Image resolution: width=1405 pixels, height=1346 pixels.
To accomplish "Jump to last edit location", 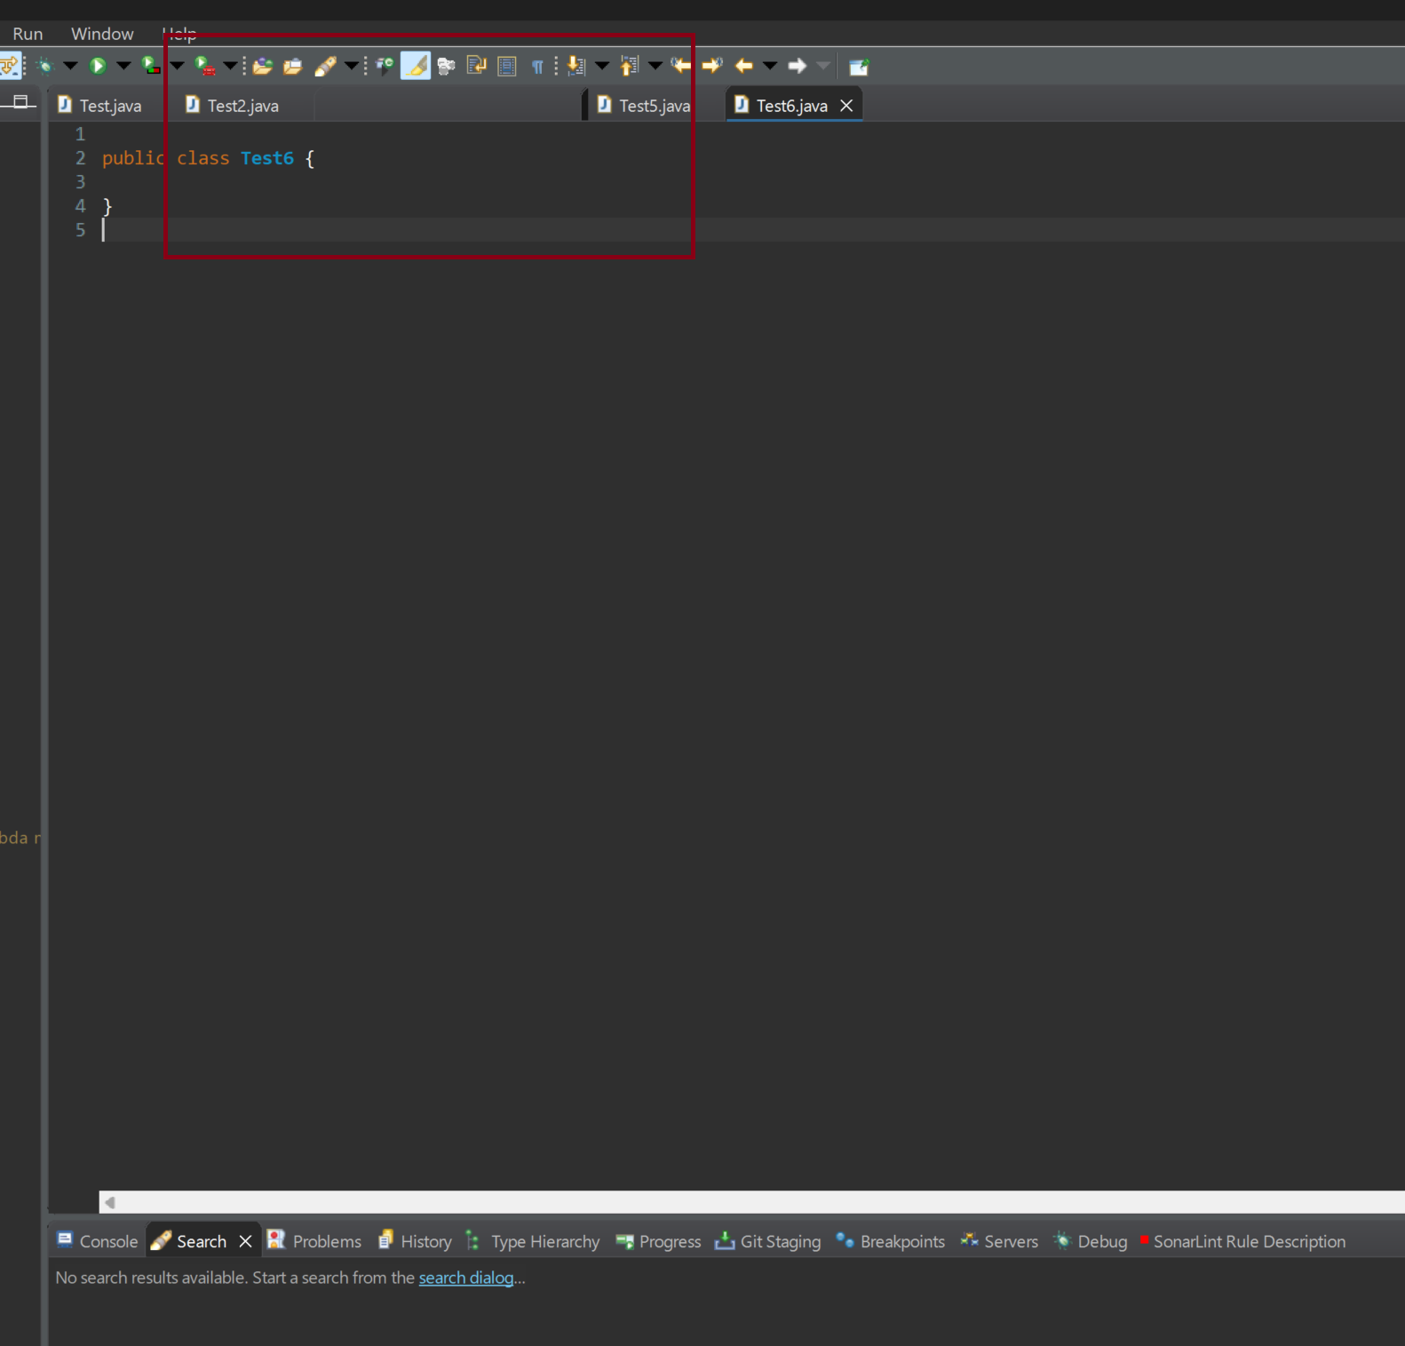I will (x=682, y=66).
